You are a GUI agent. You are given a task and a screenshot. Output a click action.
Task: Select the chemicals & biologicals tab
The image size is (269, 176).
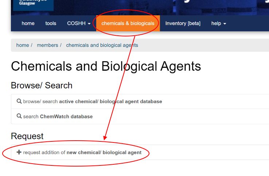[x=128, y=23]
